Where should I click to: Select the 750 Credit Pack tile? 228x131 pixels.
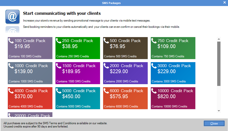pyautogui.click(x=173, y=48)
